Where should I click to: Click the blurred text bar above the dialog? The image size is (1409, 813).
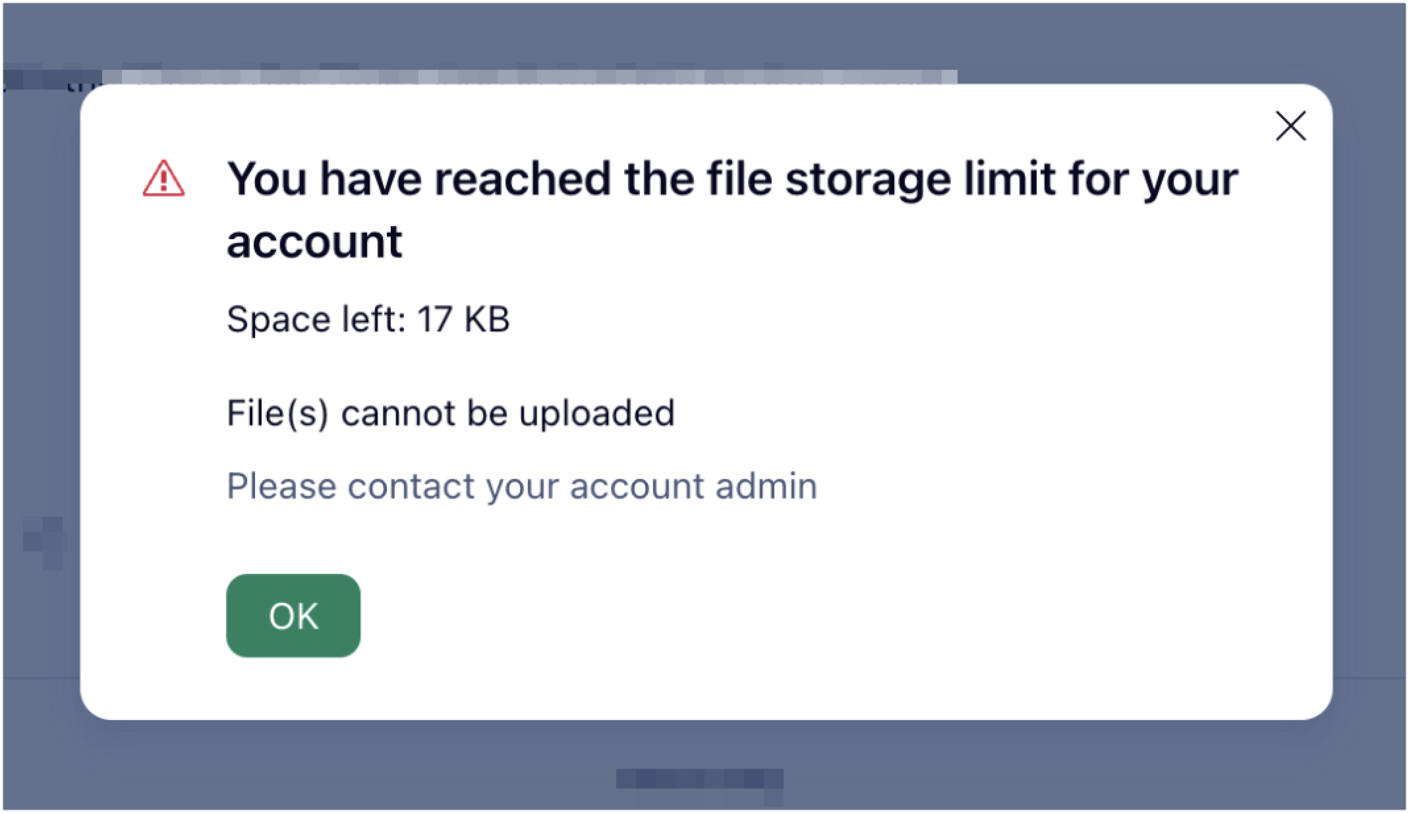[527, 77]
